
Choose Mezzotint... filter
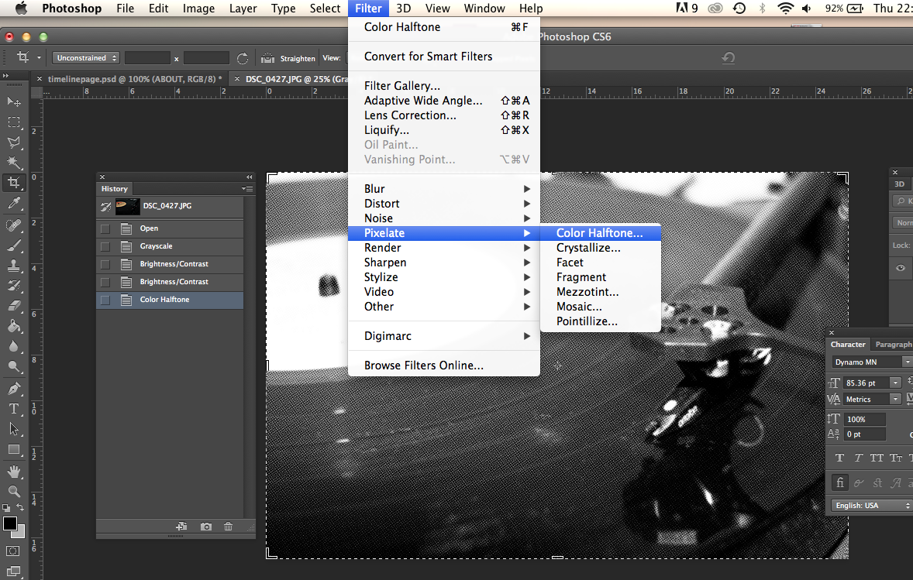[x=601, y=291]
